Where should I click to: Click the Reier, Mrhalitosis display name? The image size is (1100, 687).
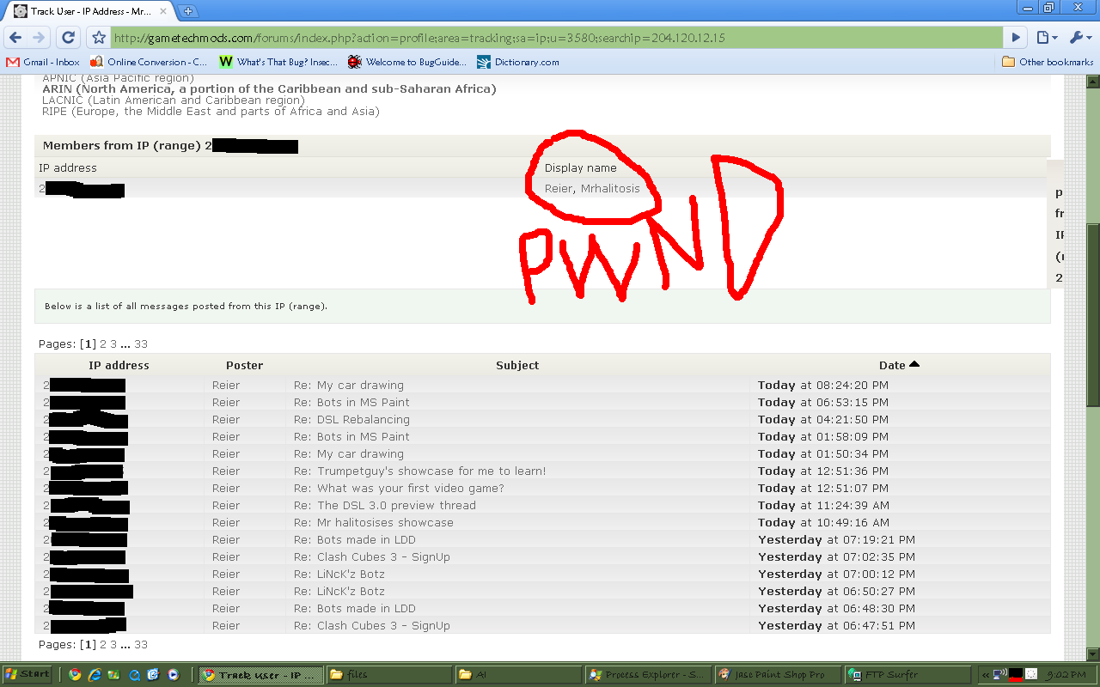(592, 188)
